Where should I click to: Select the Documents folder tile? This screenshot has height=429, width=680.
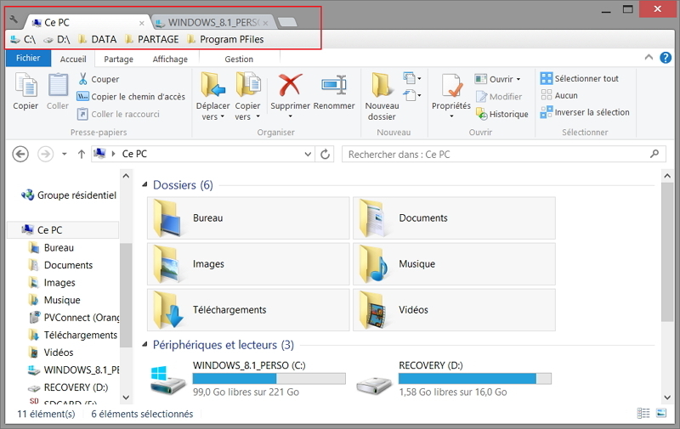click(454, 218)
